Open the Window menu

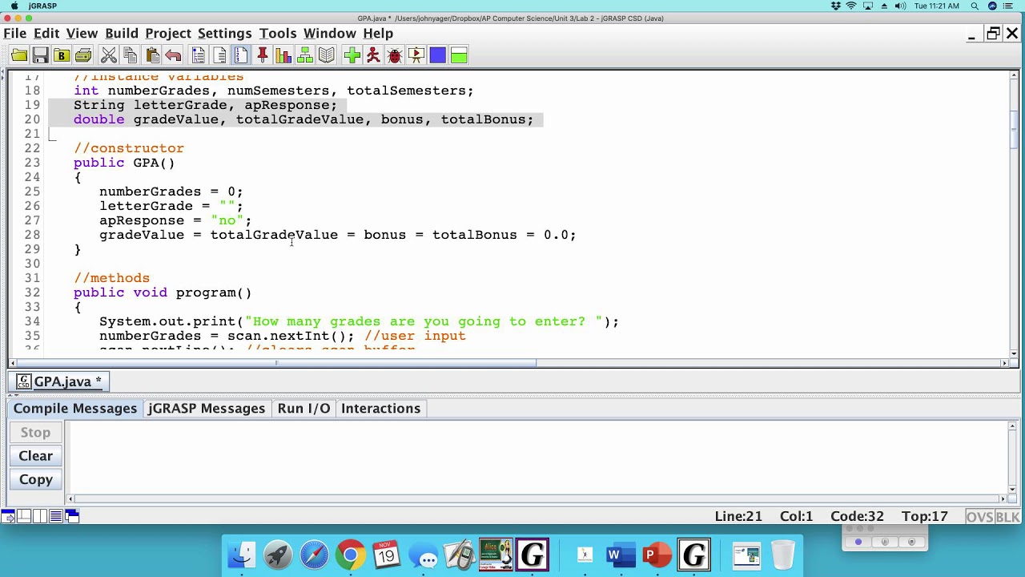coord(330,33)
